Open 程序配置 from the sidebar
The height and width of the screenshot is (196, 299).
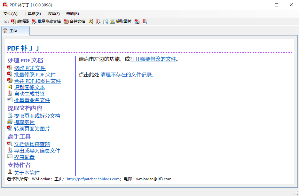[x=24, y=157]
